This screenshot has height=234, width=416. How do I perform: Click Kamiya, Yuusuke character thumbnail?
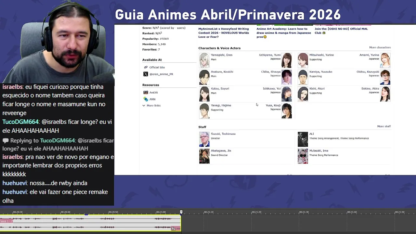(303, 77)
